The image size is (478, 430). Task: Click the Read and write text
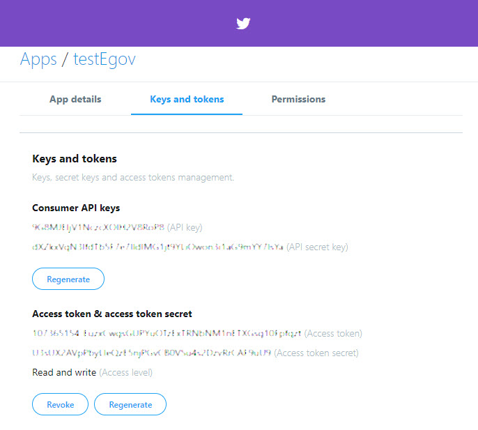point(64,372)
